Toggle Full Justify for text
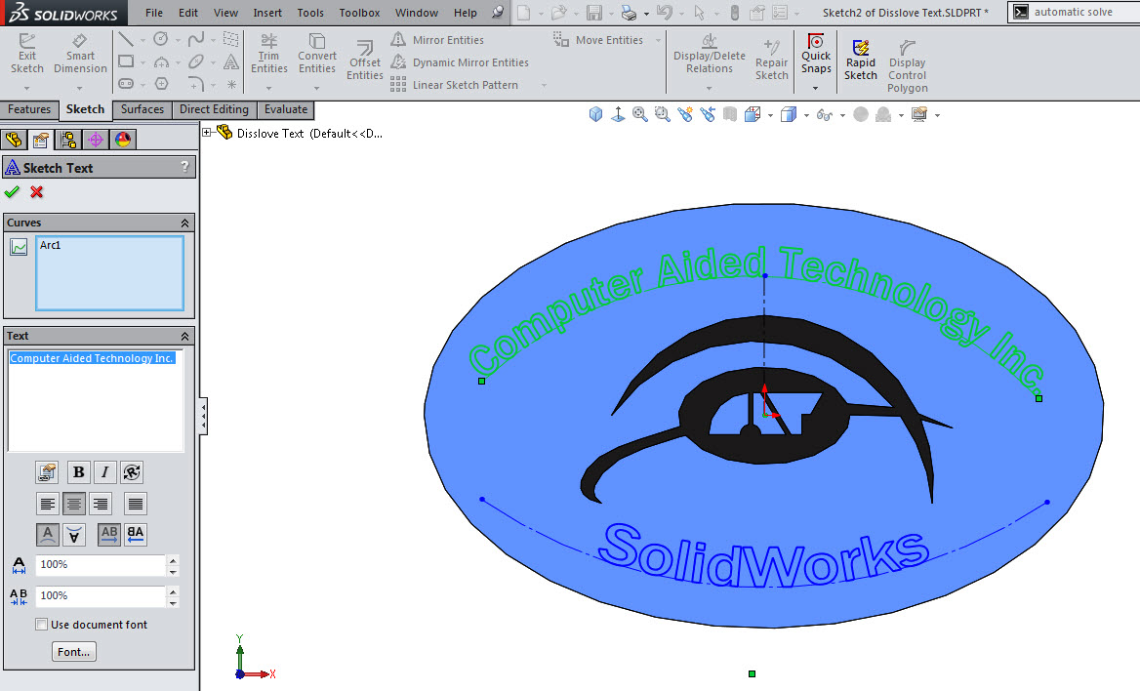The width and height of the screenshot is (1140, 691). point(136,504)
